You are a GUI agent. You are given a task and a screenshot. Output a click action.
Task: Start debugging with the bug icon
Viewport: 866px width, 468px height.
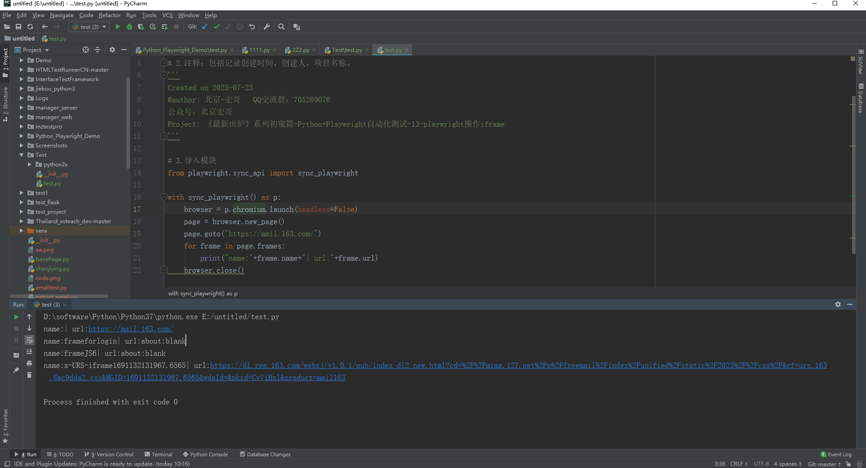[x=129, y=27]
